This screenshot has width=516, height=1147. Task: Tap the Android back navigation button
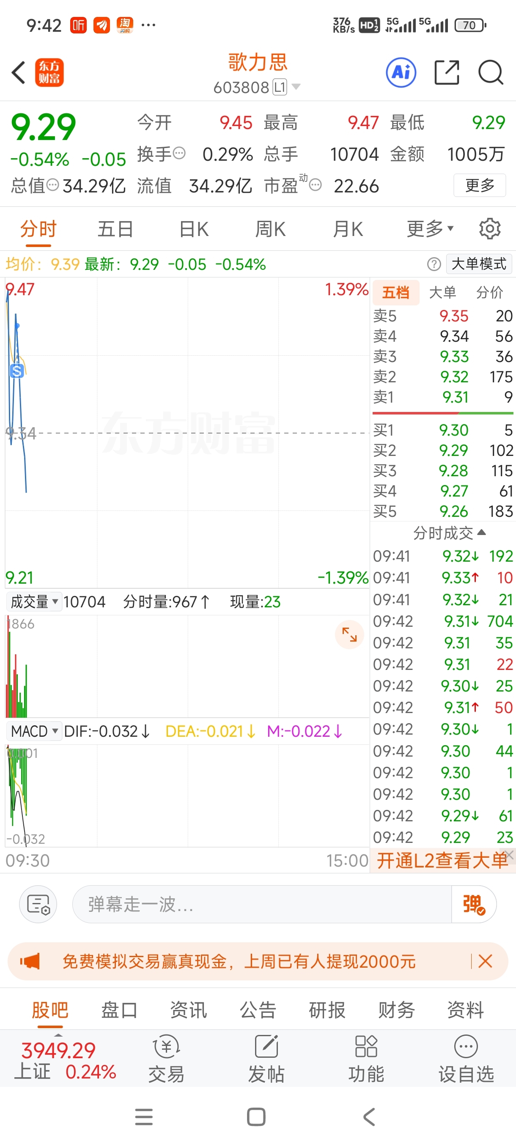369,1117
